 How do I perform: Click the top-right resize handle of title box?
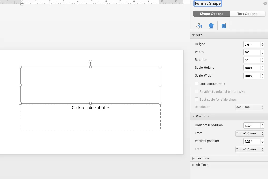tap(160, 67)
